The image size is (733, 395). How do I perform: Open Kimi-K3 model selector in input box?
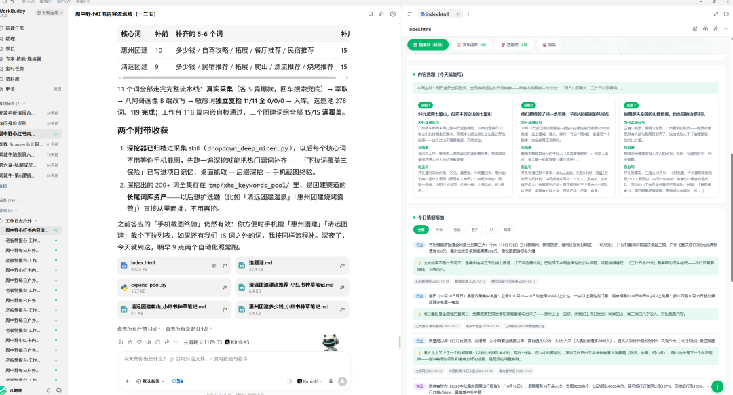309,381
